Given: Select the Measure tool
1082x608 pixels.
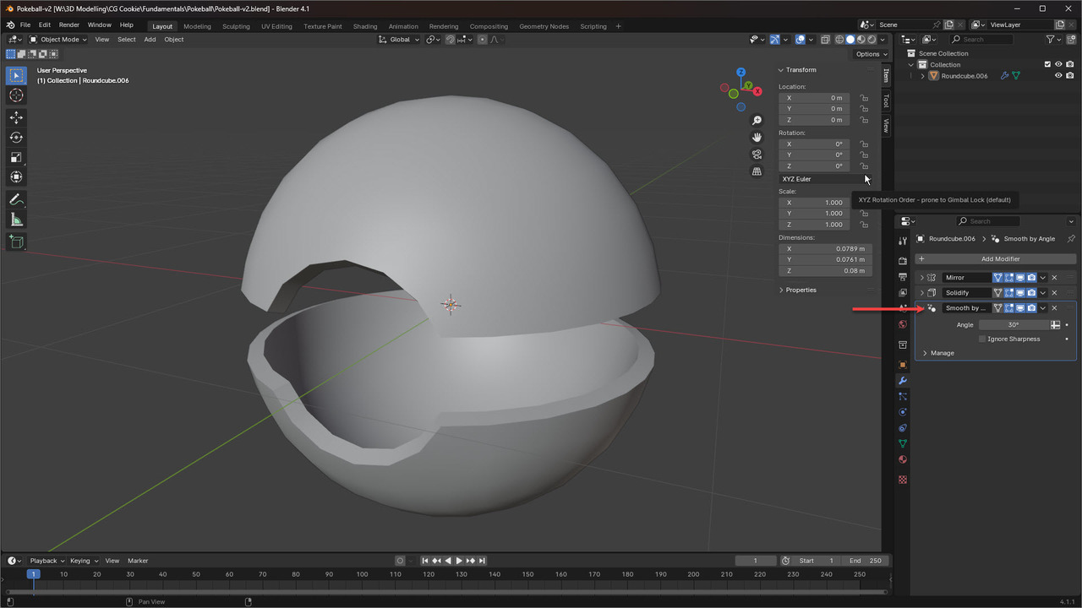Looking at the screenshot, I should pos(16,220).
